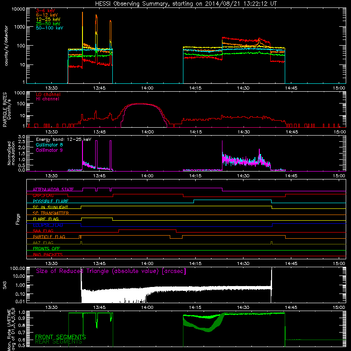Image resolution: width=351 pixels, height=351 pixels.
Task: Click the 'Collimator 8' legend label
Action: [49, 145]
